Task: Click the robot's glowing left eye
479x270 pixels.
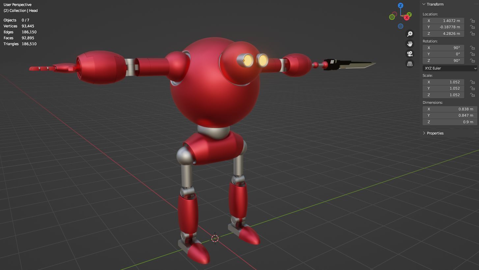Action: pos(248,60)
